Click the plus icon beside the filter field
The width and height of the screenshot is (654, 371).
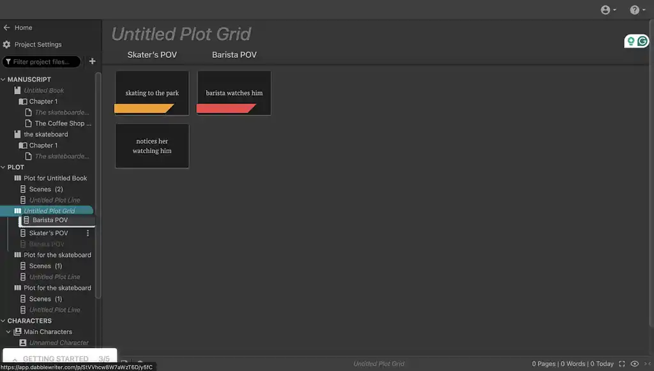coord(92,61)
